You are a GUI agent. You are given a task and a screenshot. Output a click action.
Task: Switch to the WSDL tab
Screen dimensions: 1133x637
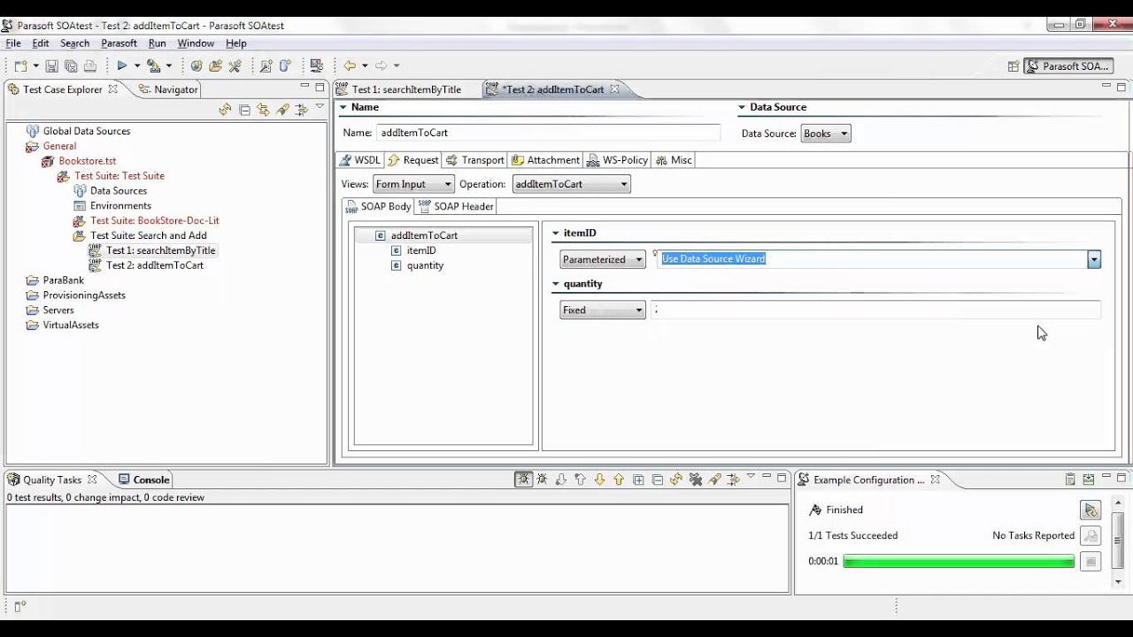point(359,160)
